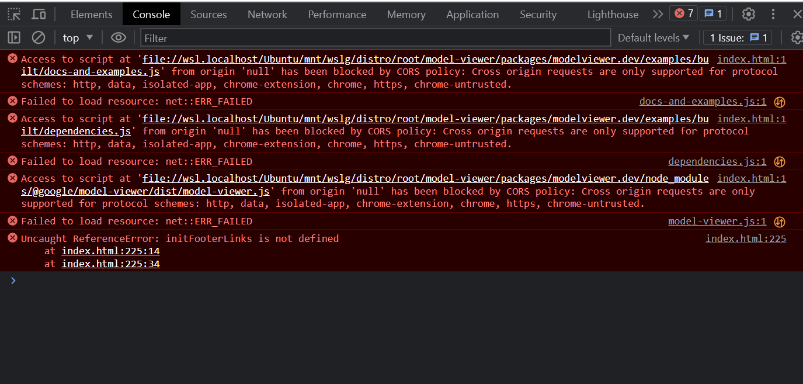Image resolution: width=803 pixels, height=384 pixels.
Task: Clear the console with the ban icon
Action: (38, 37)
